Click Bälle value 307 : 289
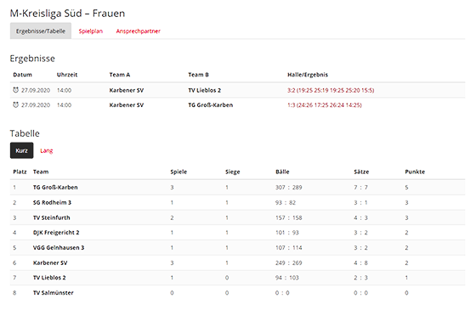 coord(288,187)
